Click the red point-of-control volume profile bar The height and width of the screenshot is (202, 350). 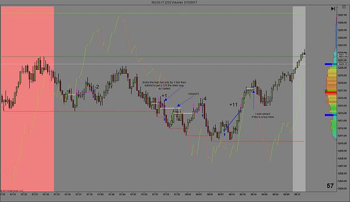(x=330, y=92)
